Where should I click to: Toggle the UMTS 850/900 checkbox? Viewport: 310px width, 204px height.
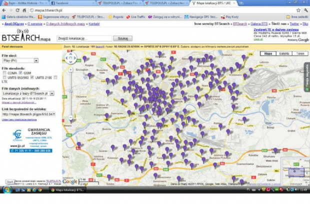pos(4,77)
